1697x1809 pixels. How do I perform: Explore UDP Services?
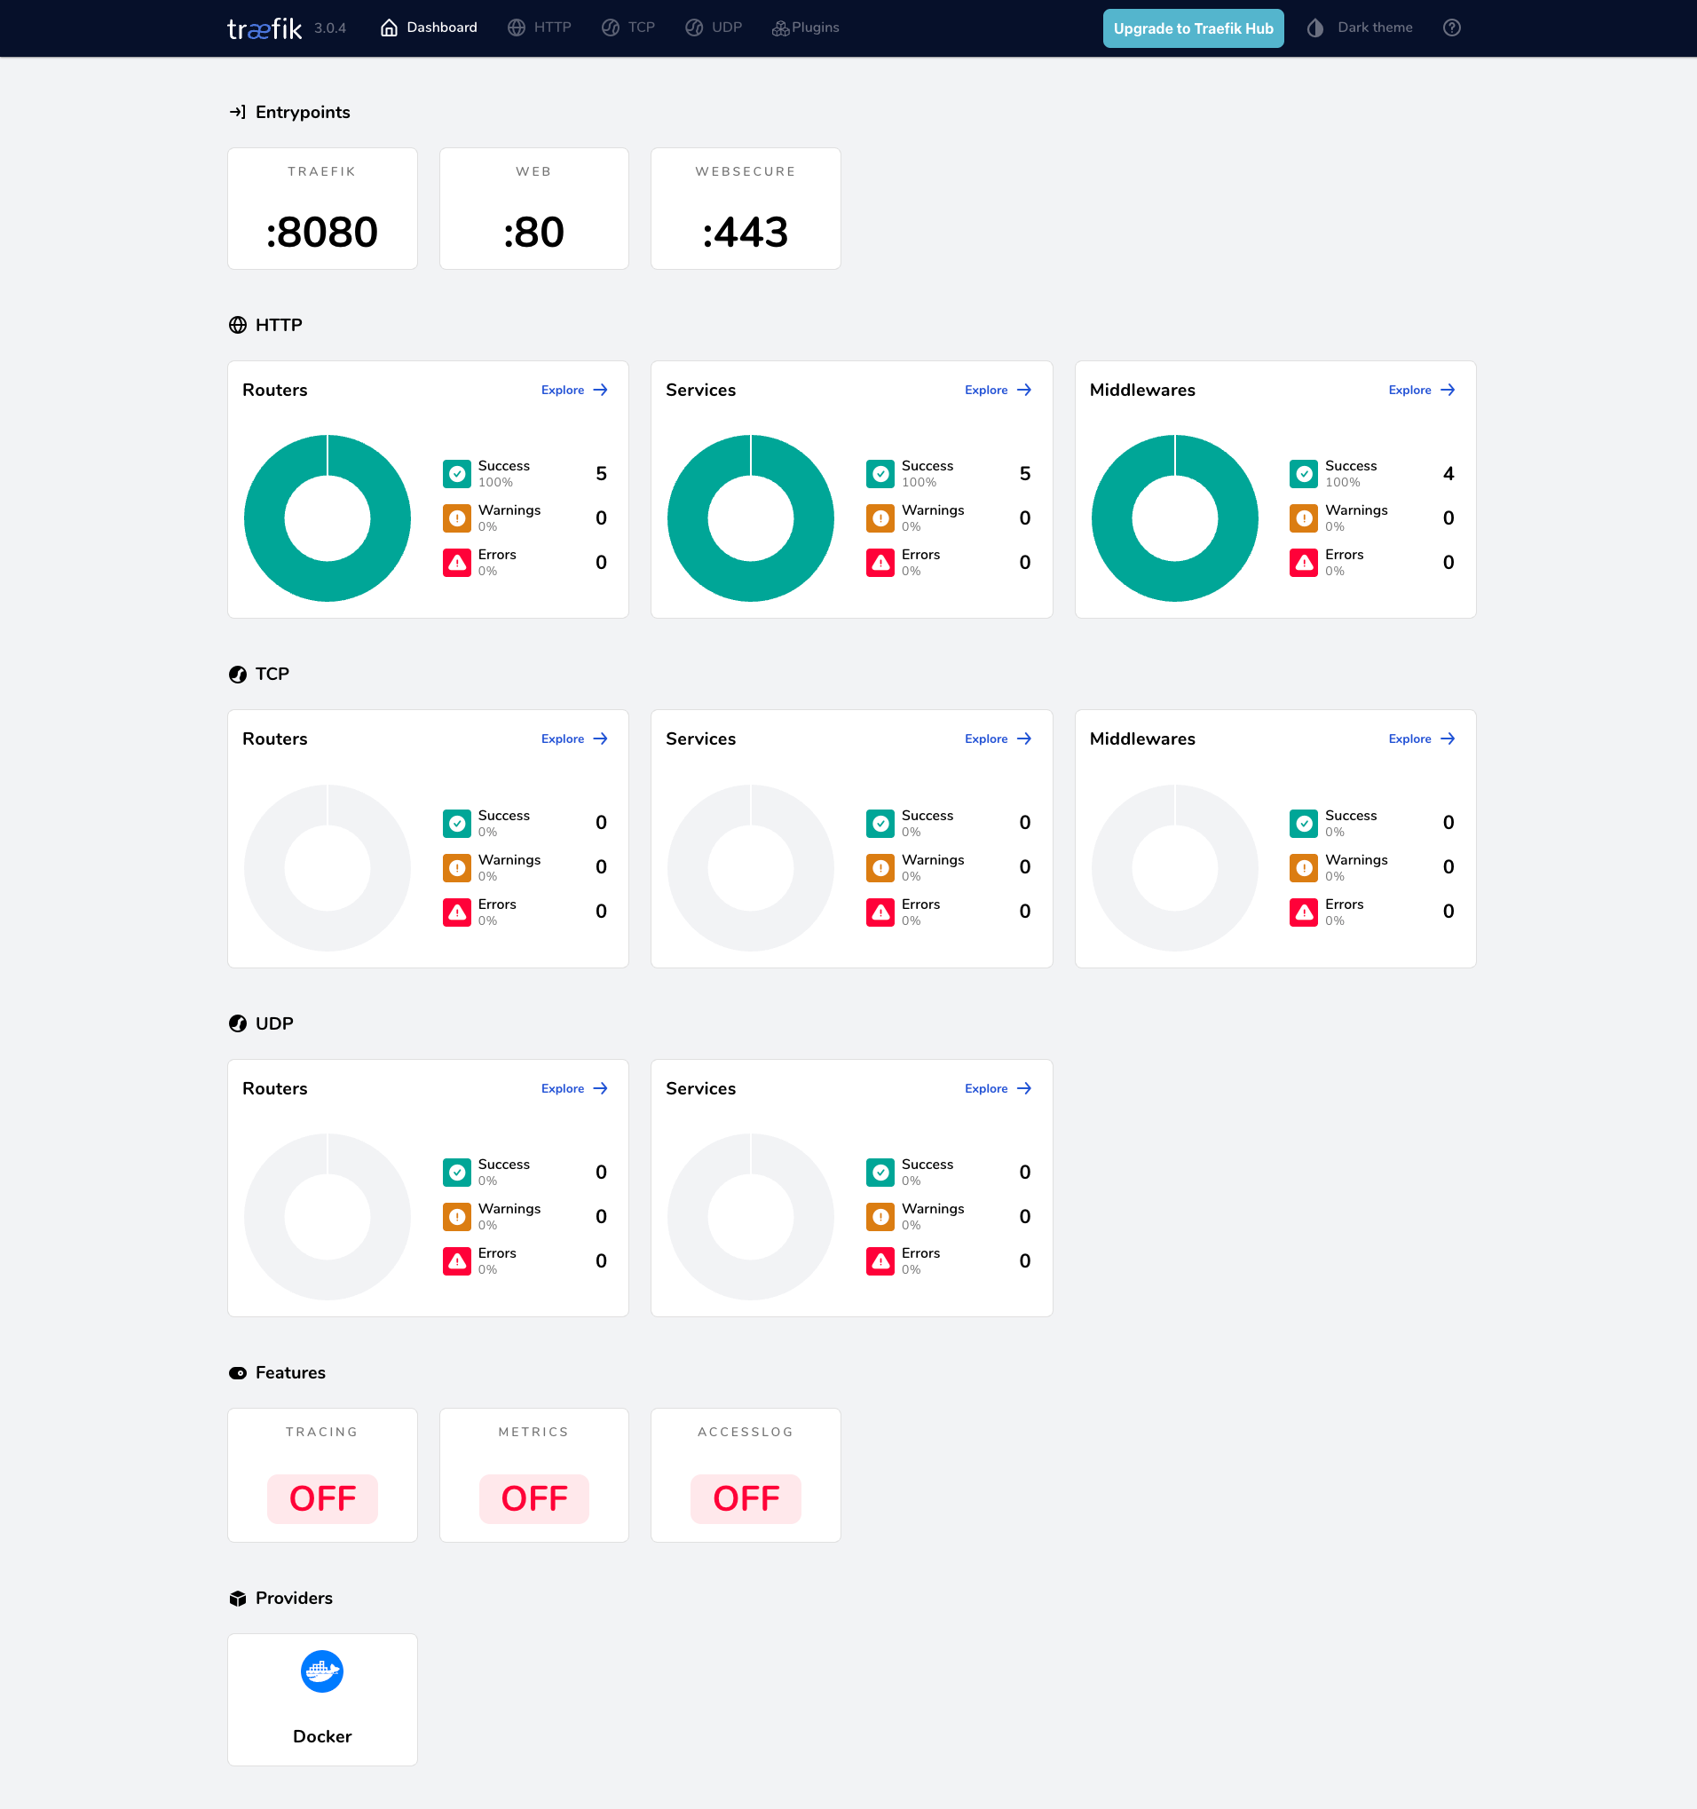pyautogui.click(x=998, y=1087)
